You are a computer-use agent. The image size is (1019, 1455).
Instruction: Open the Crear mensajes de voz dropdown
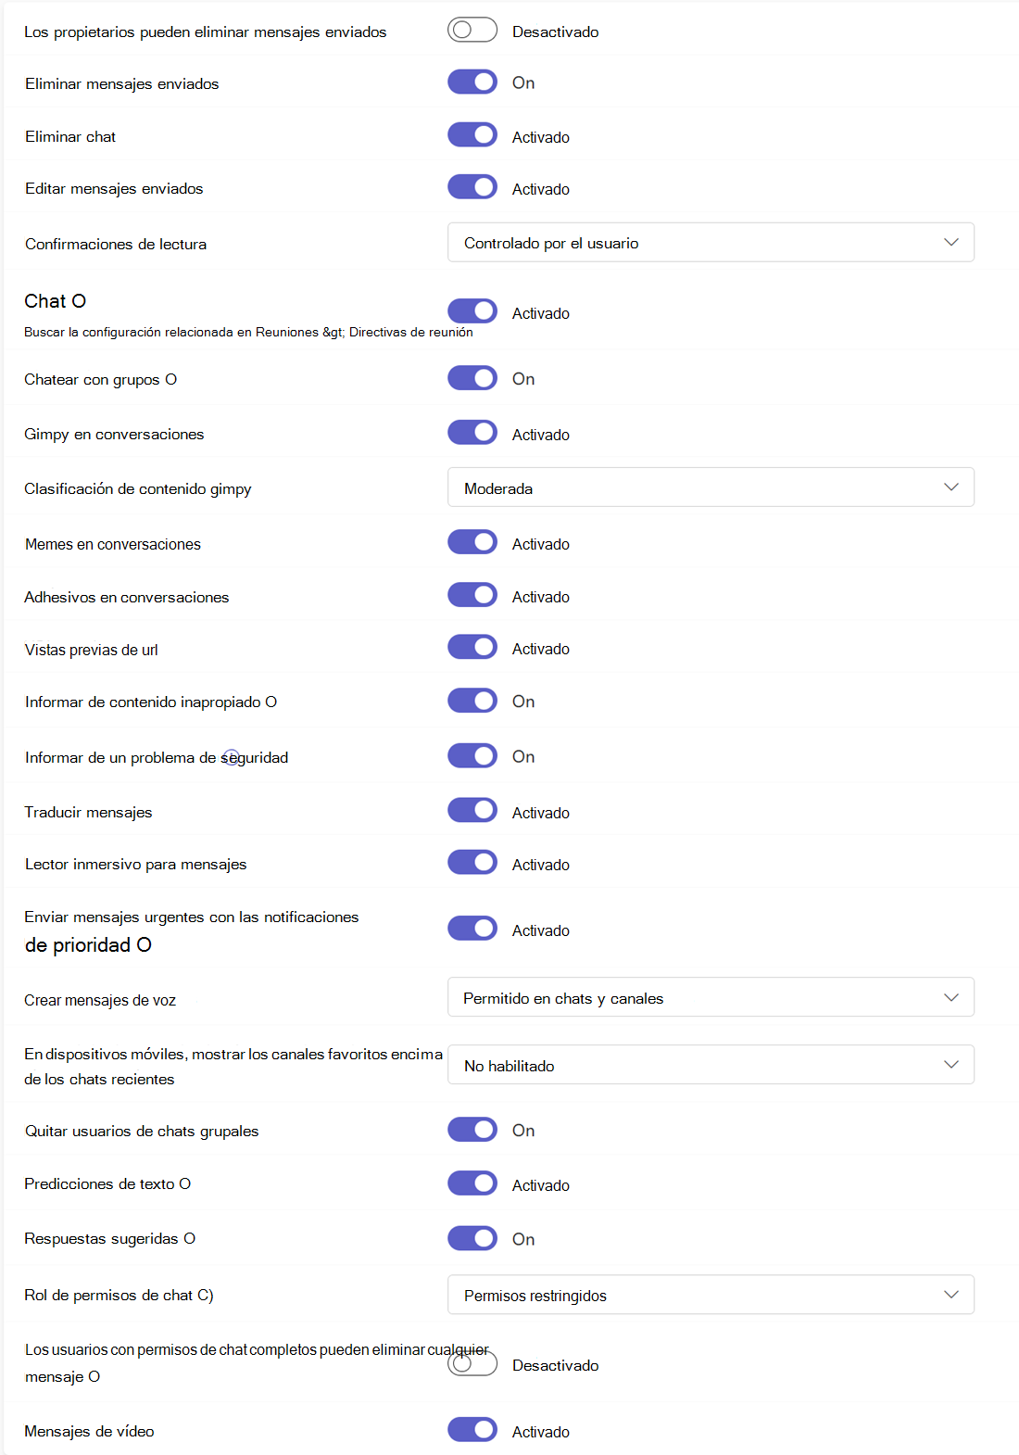pos(711,997)
